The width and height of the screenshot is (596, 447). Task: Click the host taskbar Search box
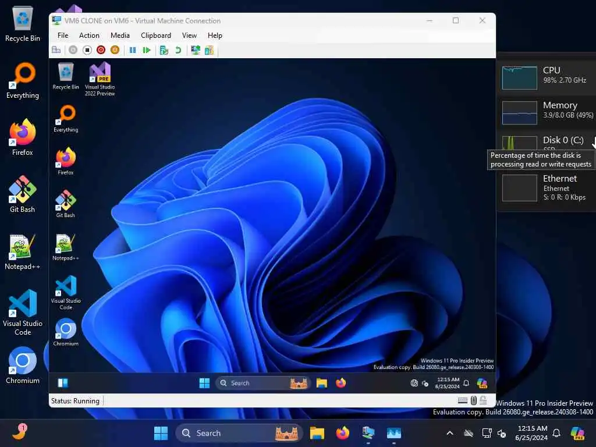tap(239, 433)
